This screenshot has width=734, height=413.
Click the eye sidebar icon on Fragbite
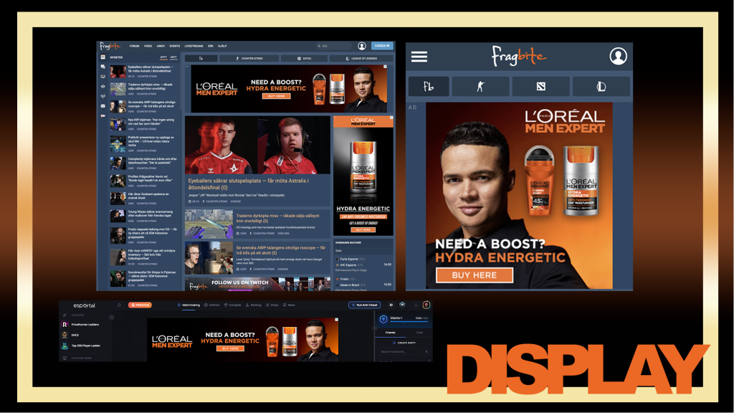[103, 87]
